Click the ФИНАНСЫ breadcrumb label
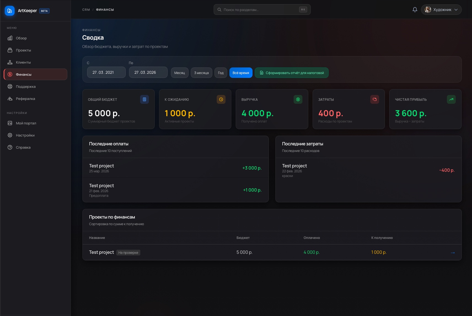The image size is (472, 316). (105, 9)
